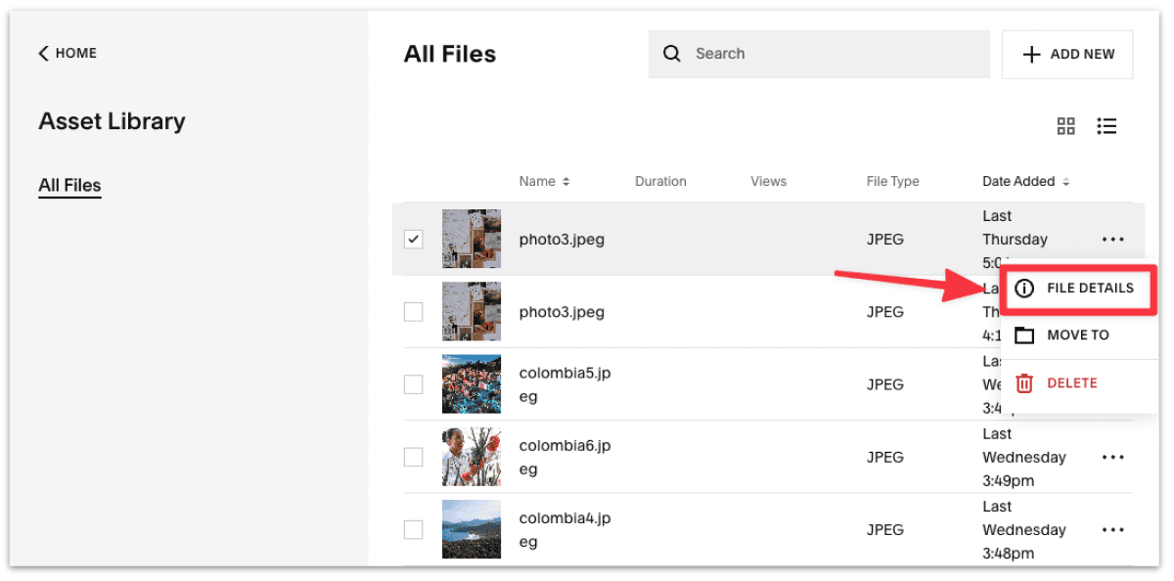Sort files by the Name column arrows
Viewport: 1174px width, 581px height.
(567, 181)
